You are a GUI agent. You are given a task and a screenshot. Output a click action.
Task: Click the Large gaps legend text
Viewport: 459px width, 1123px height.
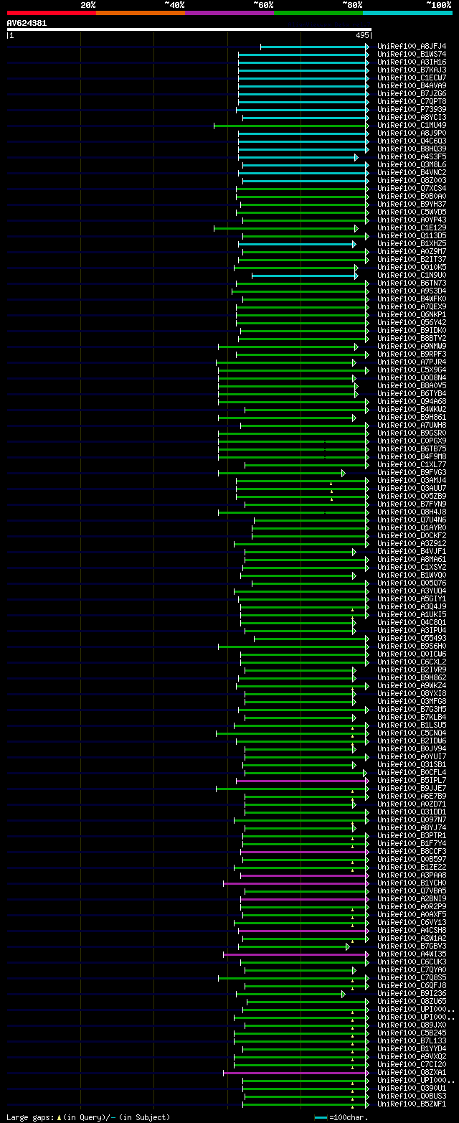(88, 1117)
